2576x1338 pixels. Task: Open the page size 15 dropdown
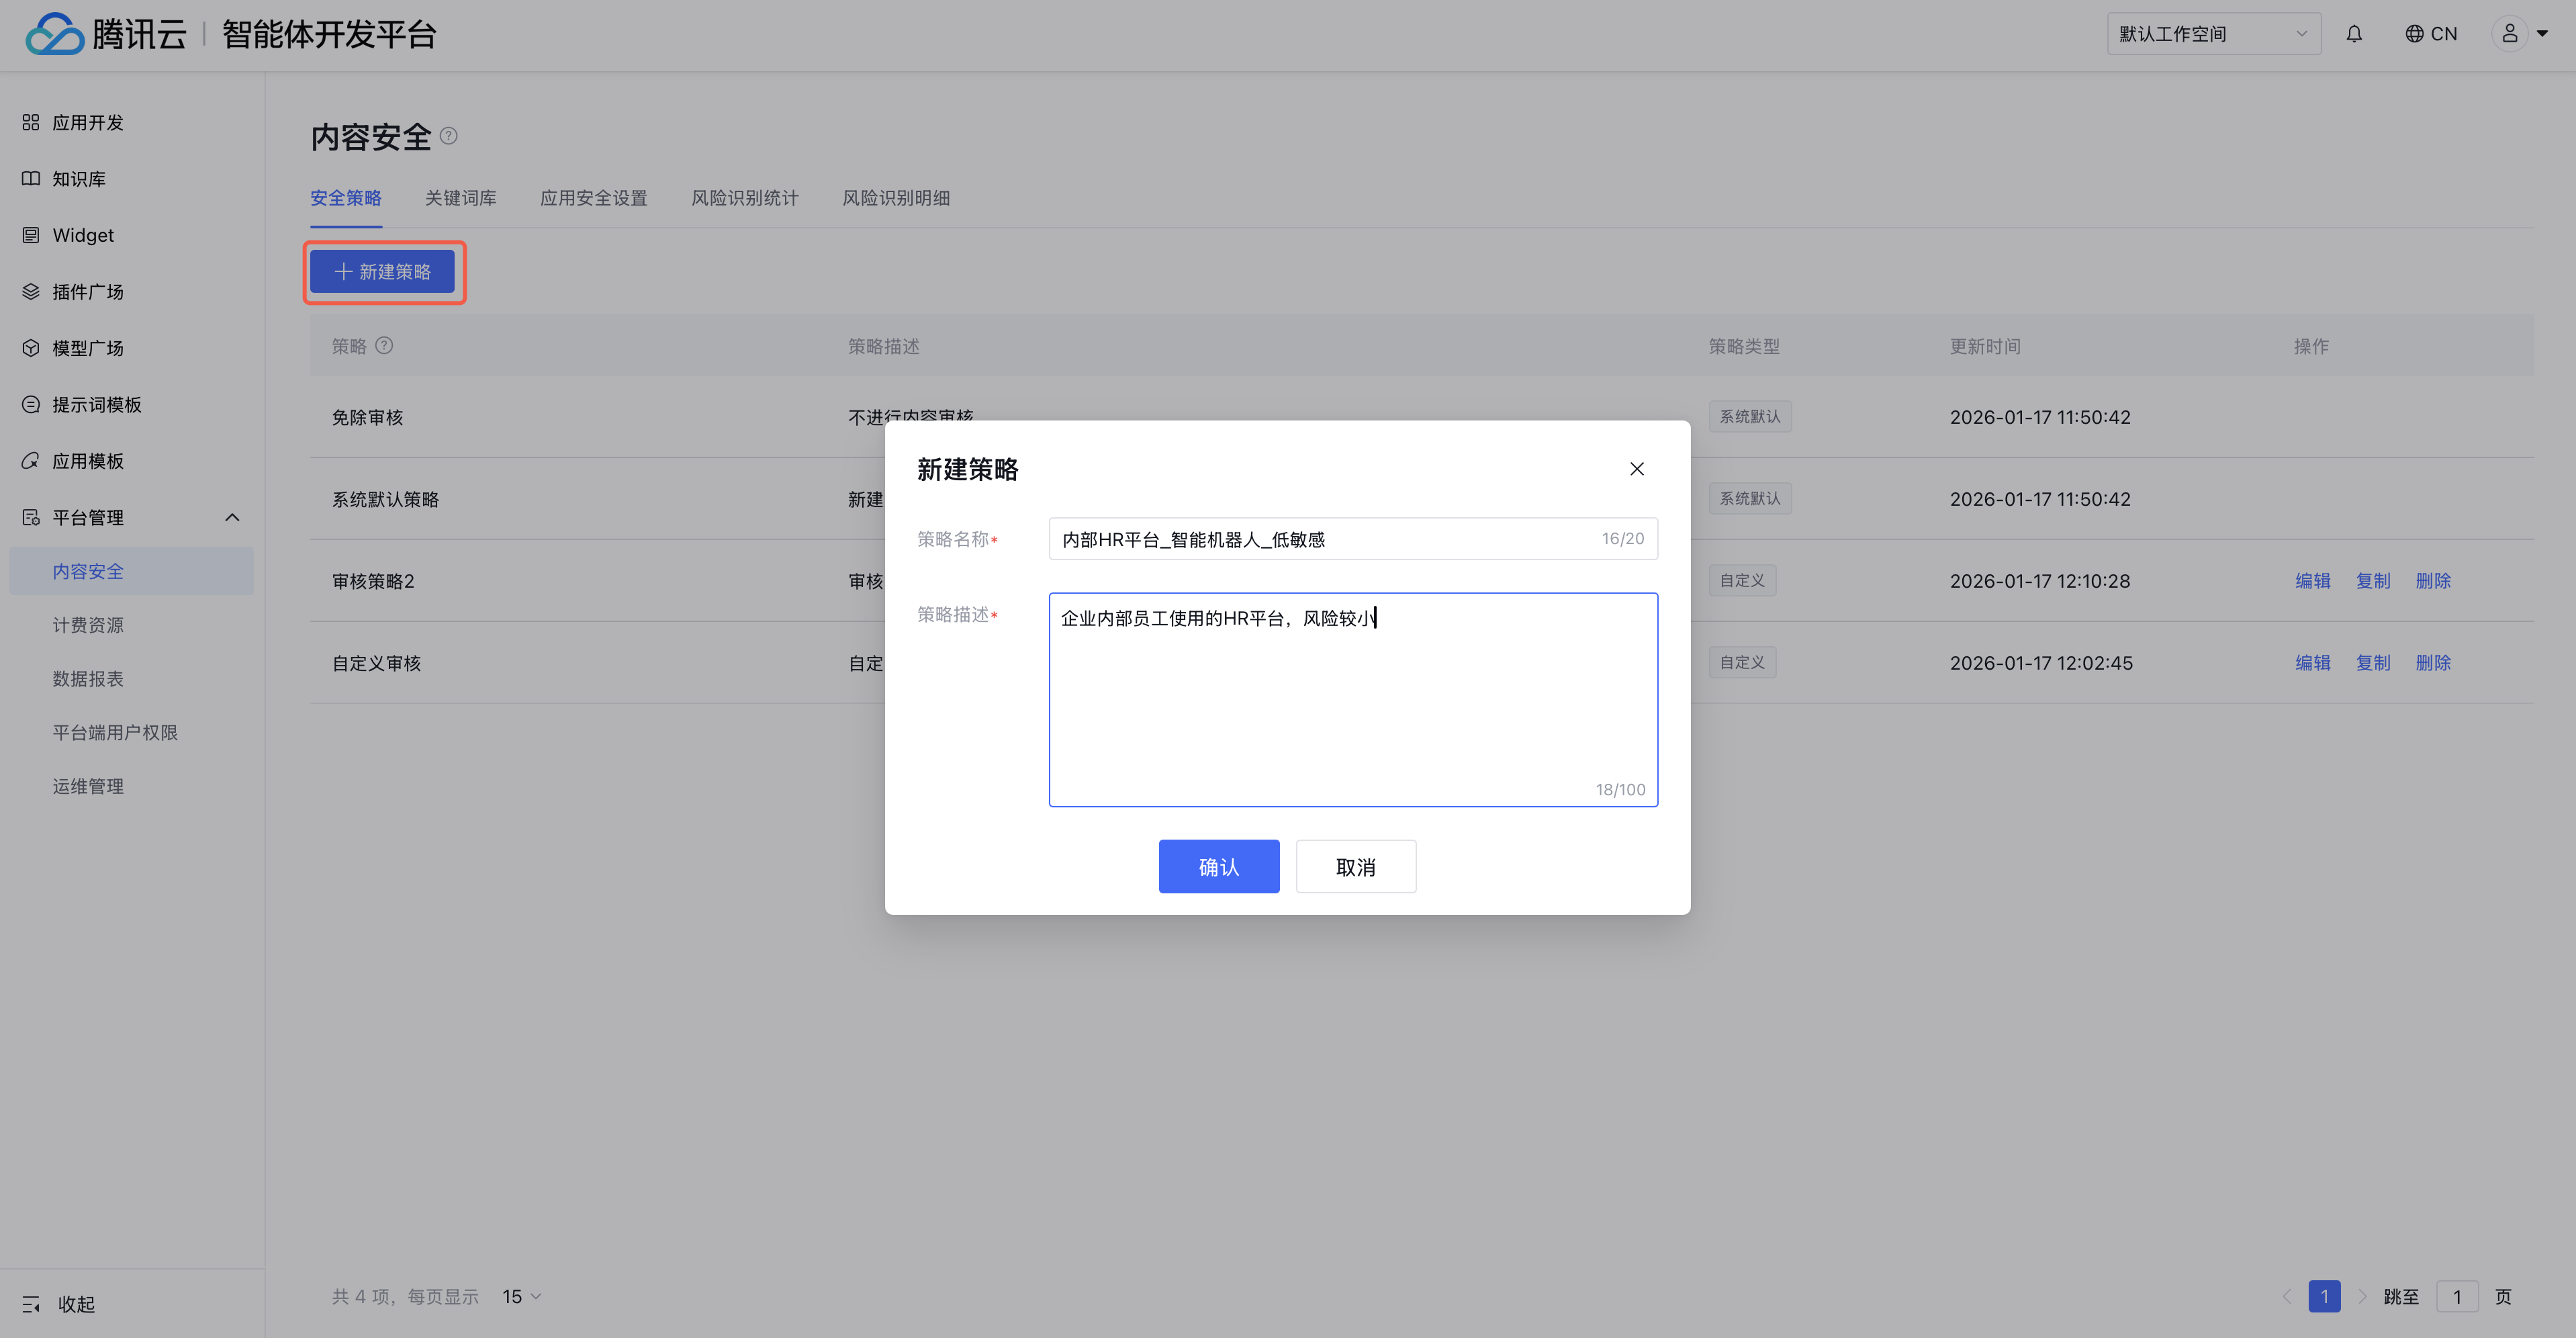(x=522, y=1296)
